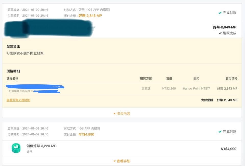Click the 發票資訊 section heading
Screen dimensions: 245x166
click(13, 46)
